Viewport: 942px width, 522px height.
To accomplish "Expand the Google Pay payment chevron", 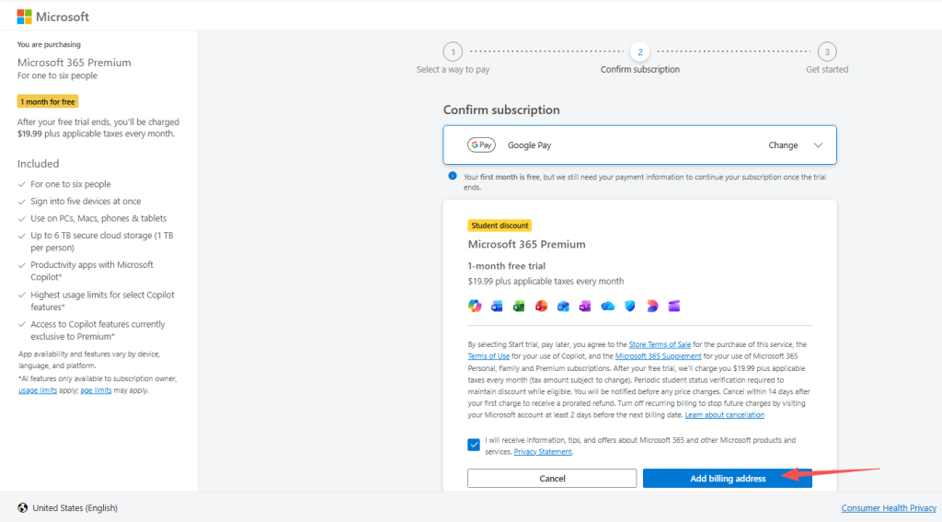I will click(x=818, y=145).
